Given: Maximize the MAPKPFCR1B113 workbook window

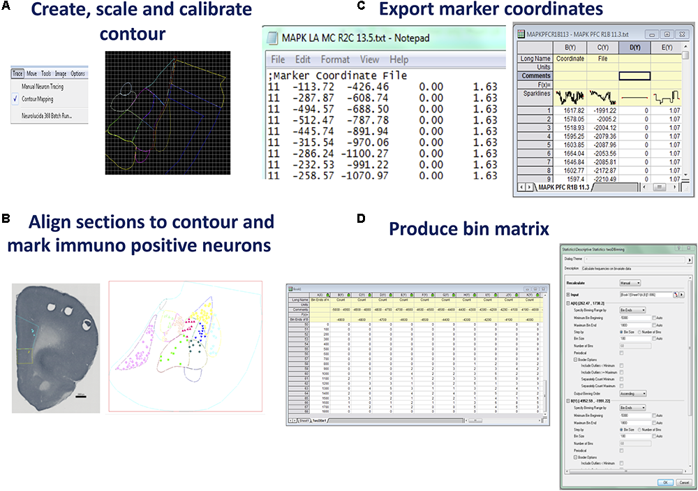Looking at the screenshot, I should pos(666,34).
